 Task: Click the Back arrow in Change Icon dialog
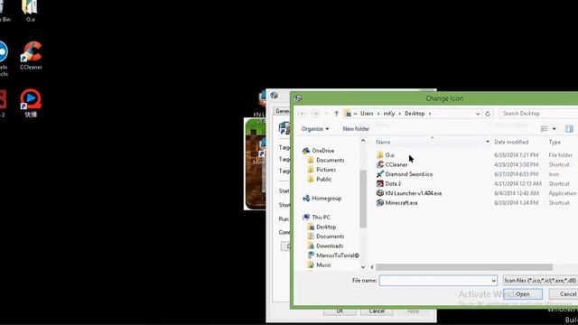303,114
